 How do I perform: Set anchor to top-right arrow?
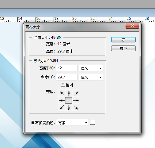pos(76,93)
